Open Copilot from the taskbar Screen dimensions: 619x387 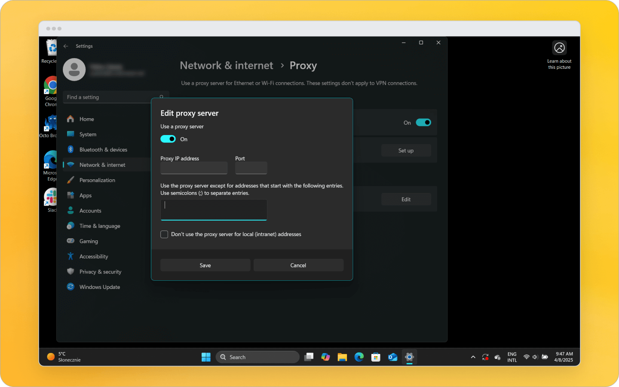[325, 357]
